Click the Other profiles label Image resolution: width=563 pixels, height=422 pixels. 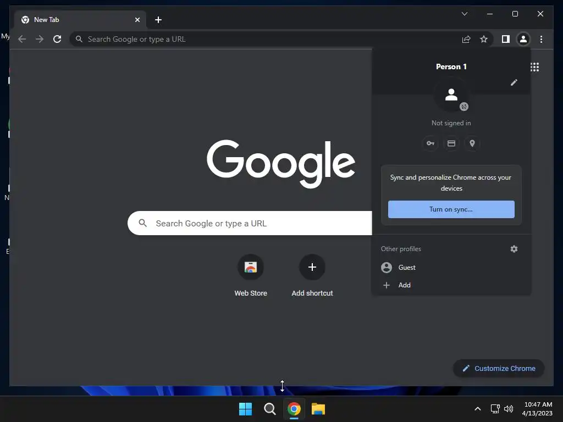pos(401,249)
